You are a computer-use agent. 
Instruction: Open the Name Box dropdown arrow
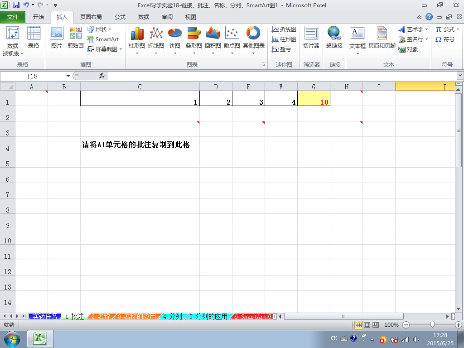point(68,76)
